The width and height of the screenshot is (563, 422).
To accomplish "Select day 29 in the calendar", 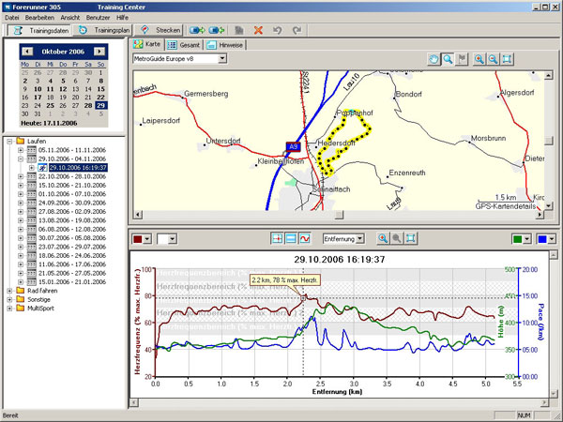I will point(101,105).
